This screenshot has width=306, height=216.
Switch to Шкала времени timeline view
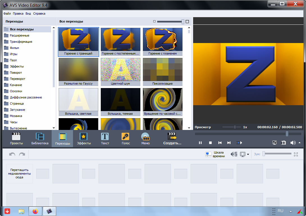click(x=215, y=154)
